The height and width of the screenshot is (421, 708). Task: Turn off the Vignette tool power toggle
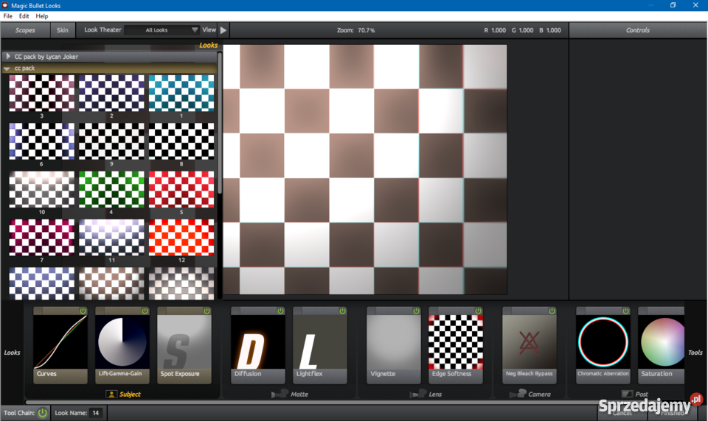point(416,311)
